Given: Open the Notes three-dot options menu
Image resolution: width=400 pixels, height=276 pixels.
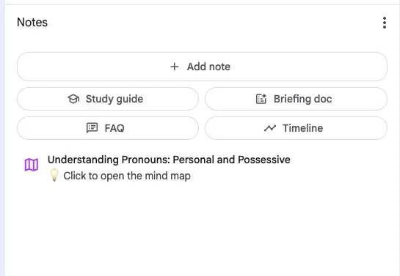Looking at the screenshot, I should (384, 23).
